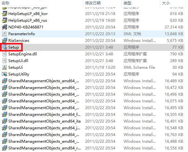Screen dimensions: 188x152
Task: Click the ParameterInfo XML document icon
Action: (4, 34)
